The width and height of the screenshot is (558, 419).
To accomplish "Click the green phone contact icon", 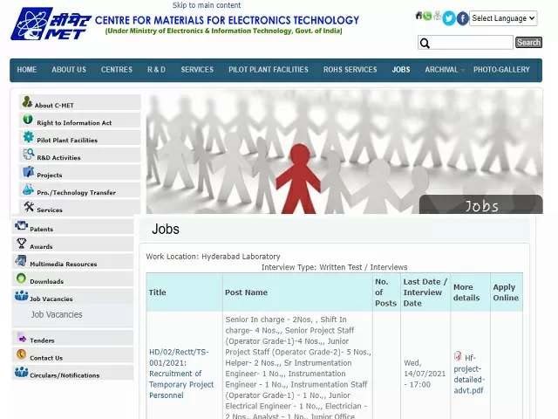I will (427, 16).
